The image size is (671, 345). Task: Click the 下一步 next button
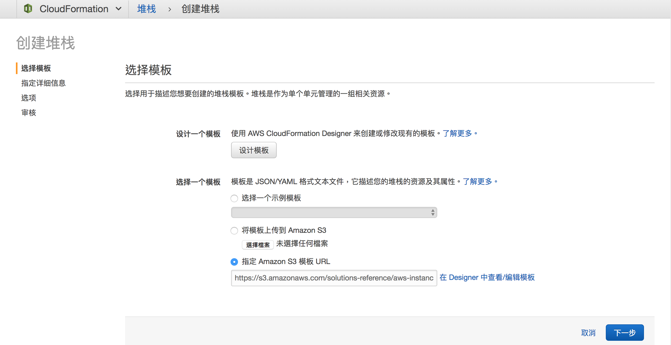(625, 333)
